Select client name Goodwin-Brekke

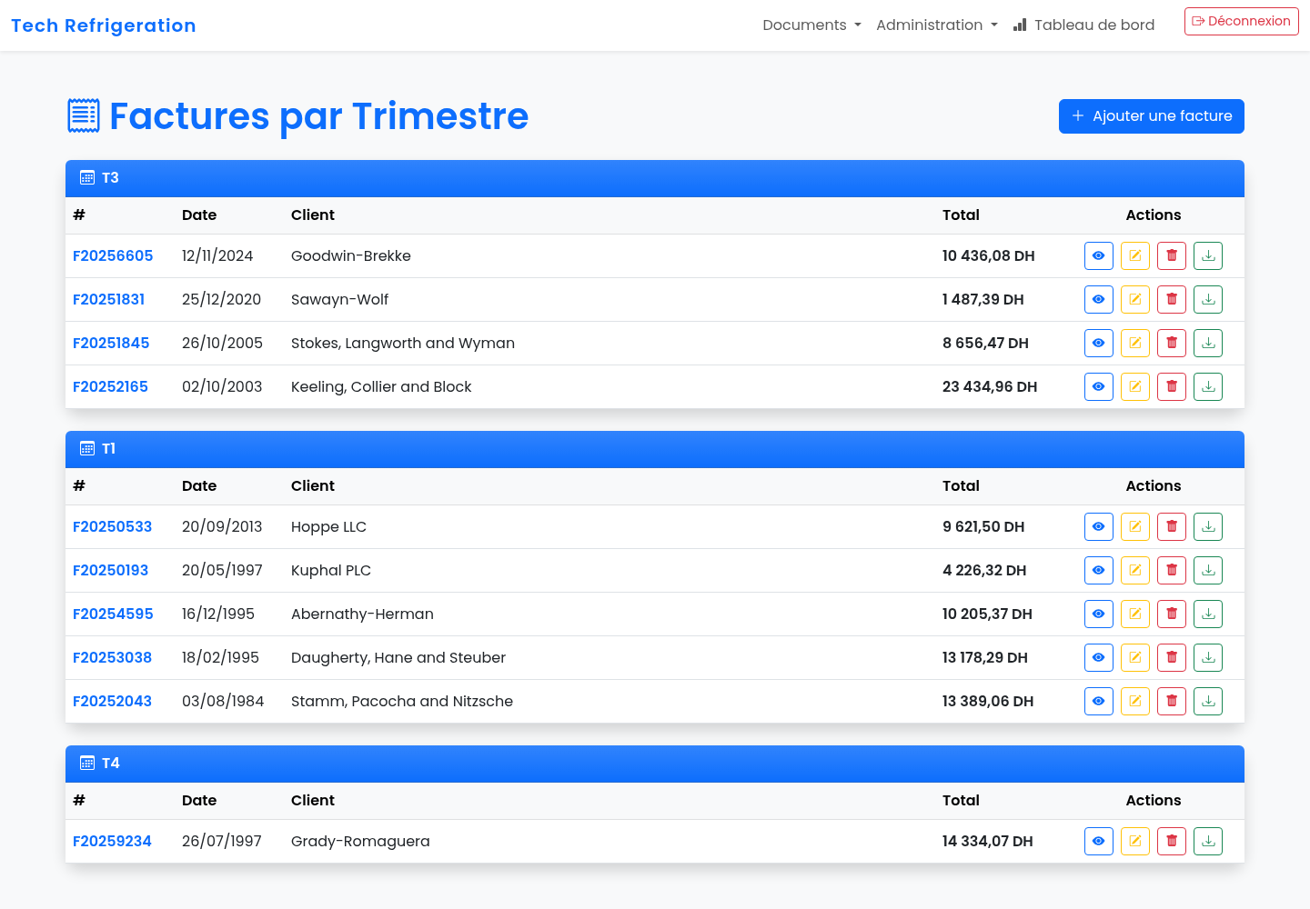pos(351,256)
